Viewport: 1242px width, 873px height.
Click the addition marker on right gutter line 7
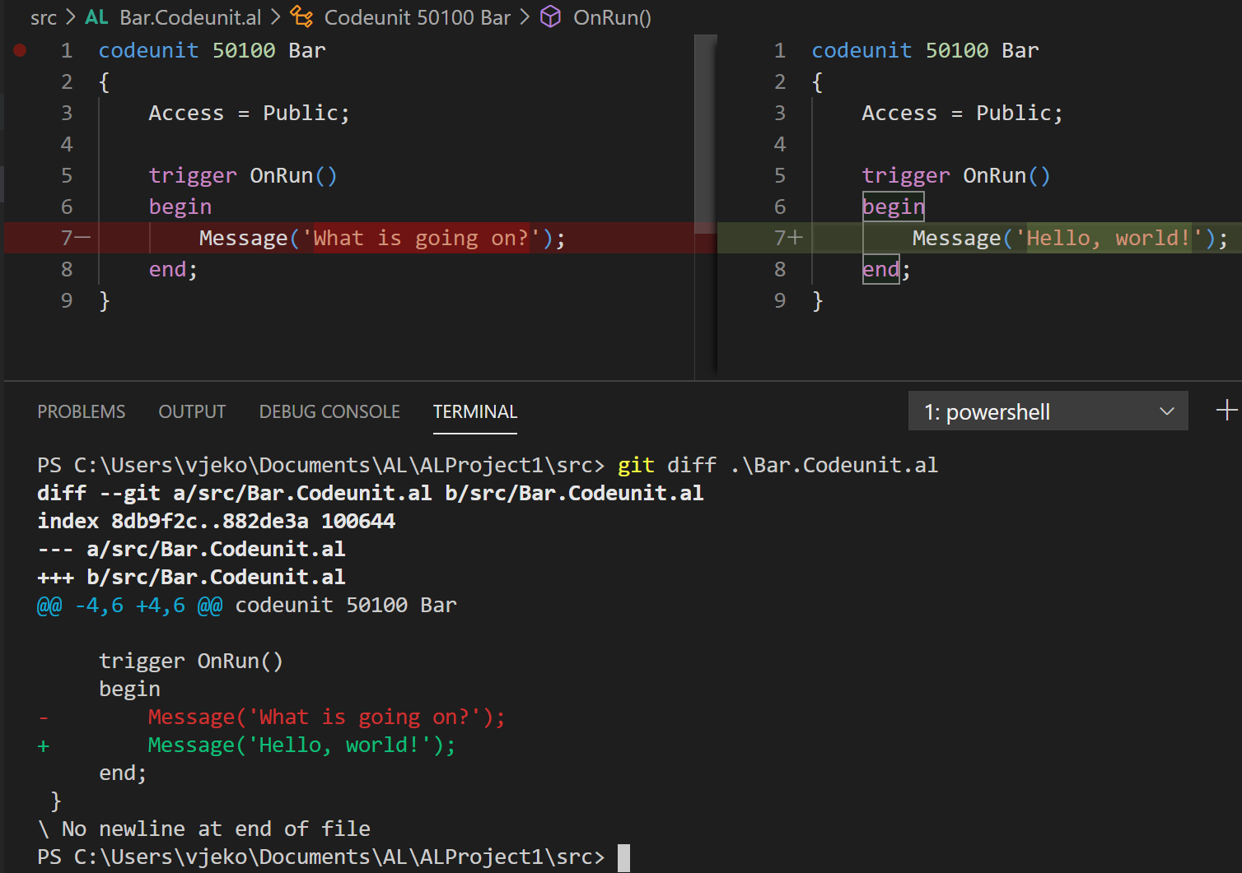tap(796, 238)
